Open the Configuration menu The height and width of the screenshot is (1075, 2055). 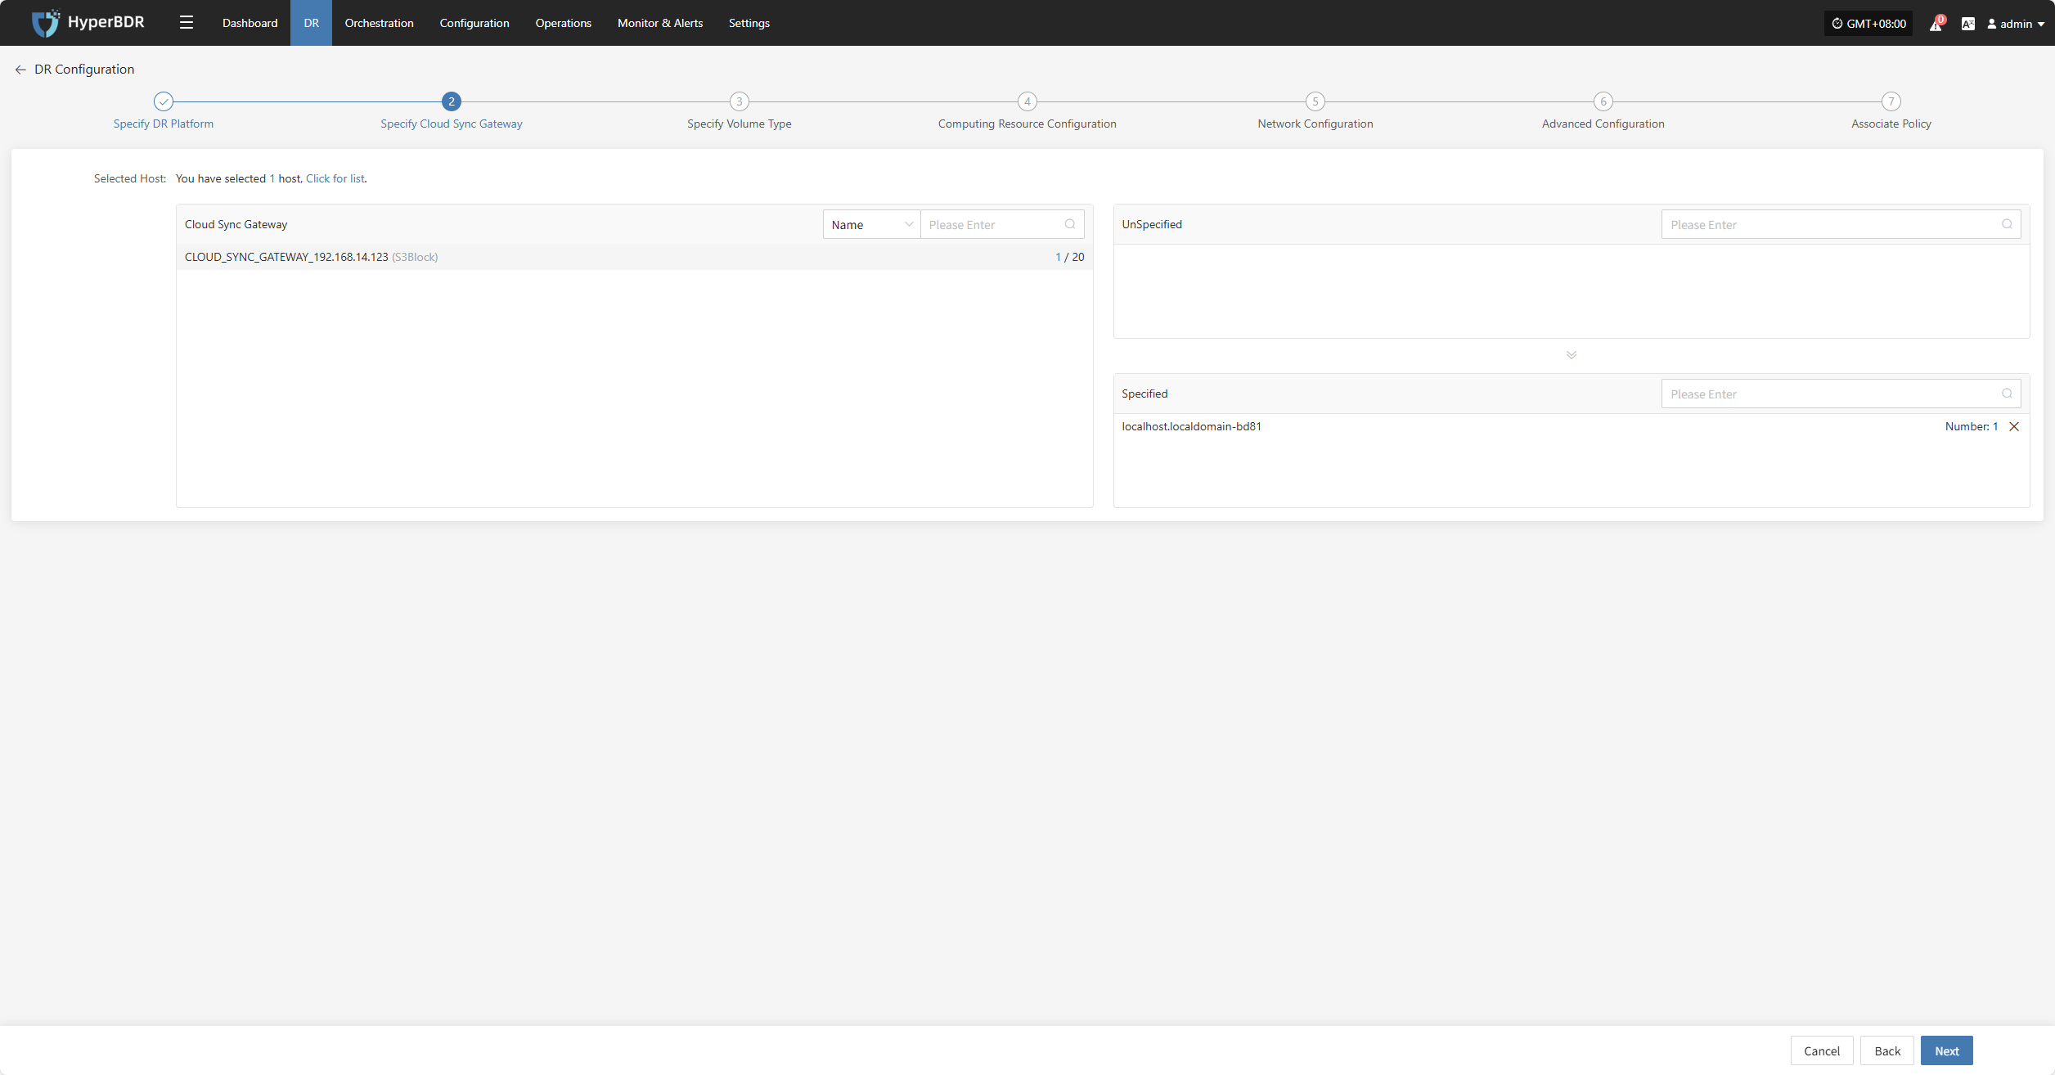474,23
